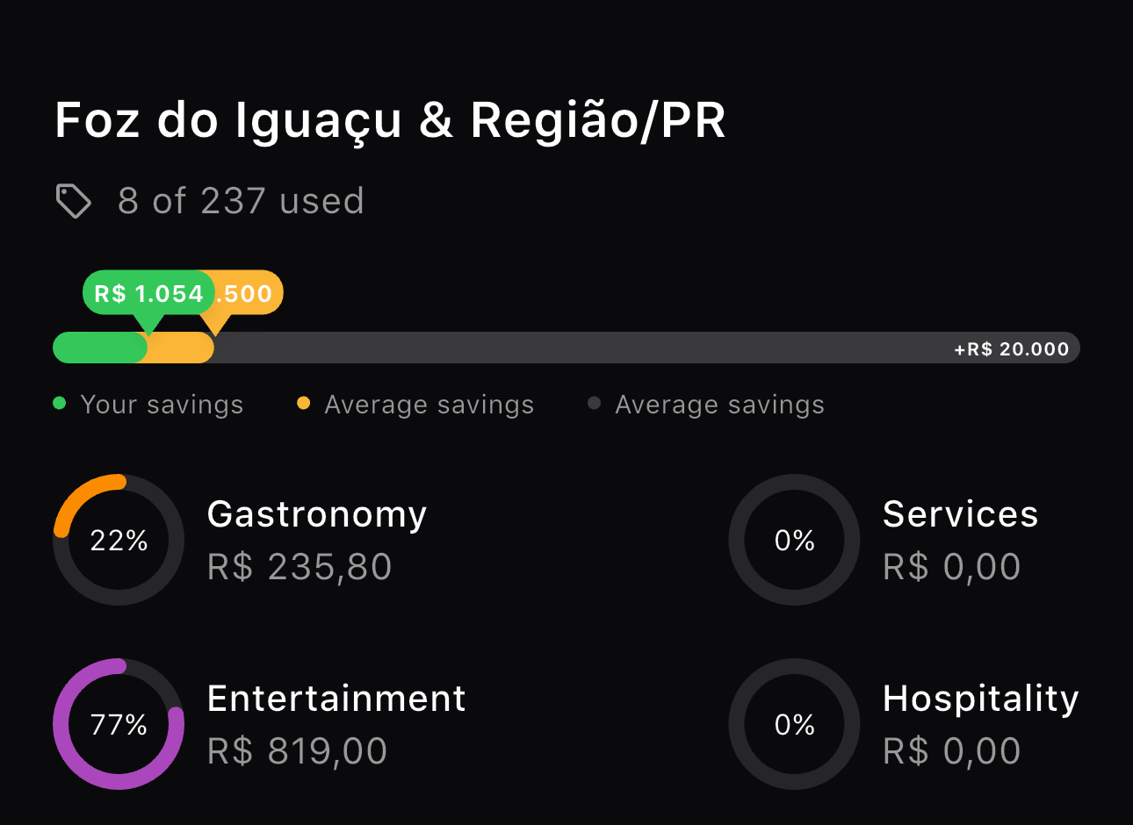This screenshot has width=1133, height=825.
Task: Select the Entertainment 77% progress ring
Action: click(x=119, y=724)
